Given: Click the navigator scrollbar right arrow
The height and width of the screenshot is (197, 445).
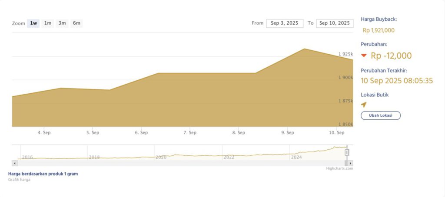Looking at the screenshot, I should [351, 163].
